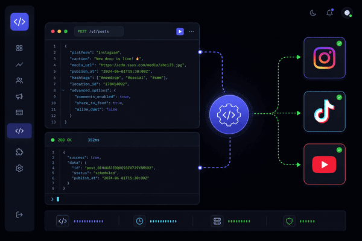Click the request connector node on request panel
Screen dimensions: 362x241
coord(200,52)
